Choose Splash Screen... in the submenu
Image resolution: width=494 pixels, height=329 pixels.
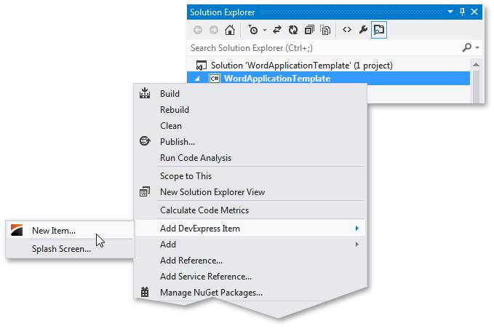pos(61,248)
